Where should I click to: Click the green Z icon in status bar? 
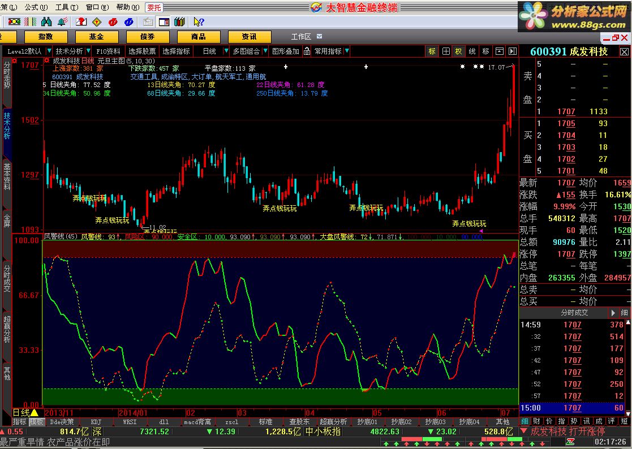(570, 442)
